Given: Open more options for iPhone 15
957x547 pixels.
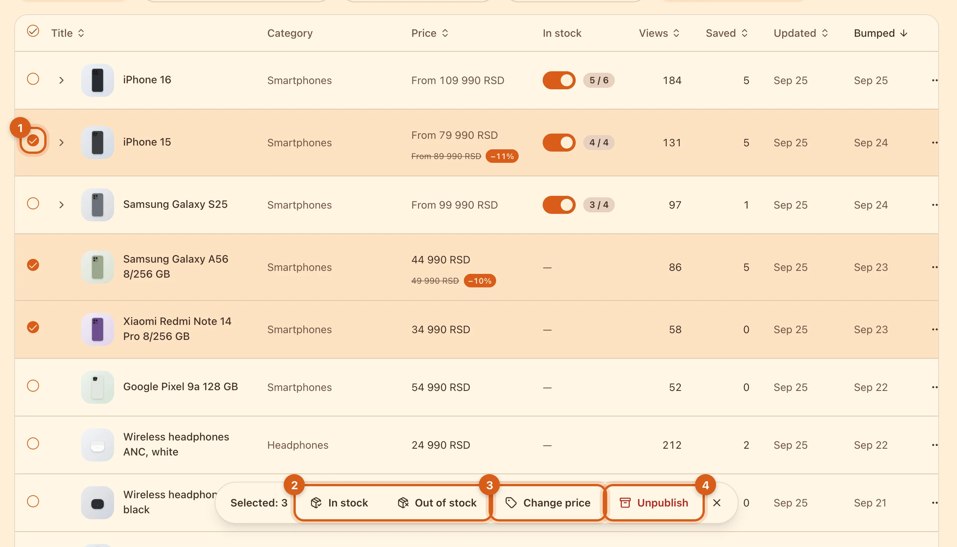Looking at the screenshot, I should pos(934,143).
